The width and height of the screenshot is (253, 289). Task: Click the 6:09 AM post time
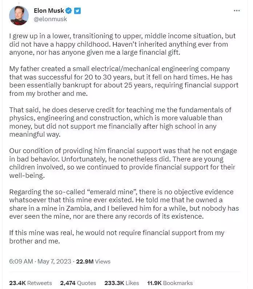21,261
